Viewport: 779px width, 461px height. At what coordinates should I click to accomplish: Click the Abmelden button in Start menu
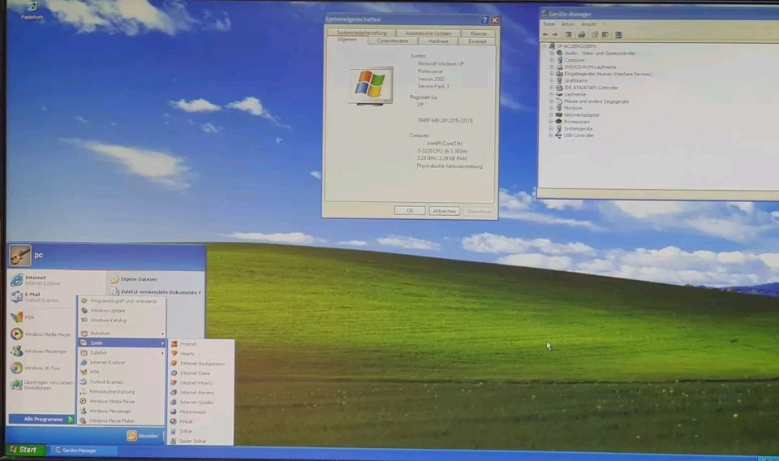coord(143,436)
